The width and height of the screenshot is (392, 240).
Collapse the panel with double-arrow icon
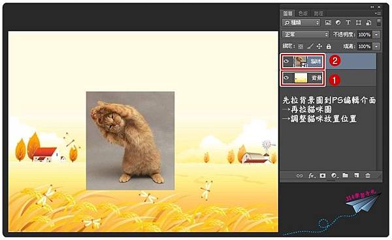click(372, 7)
